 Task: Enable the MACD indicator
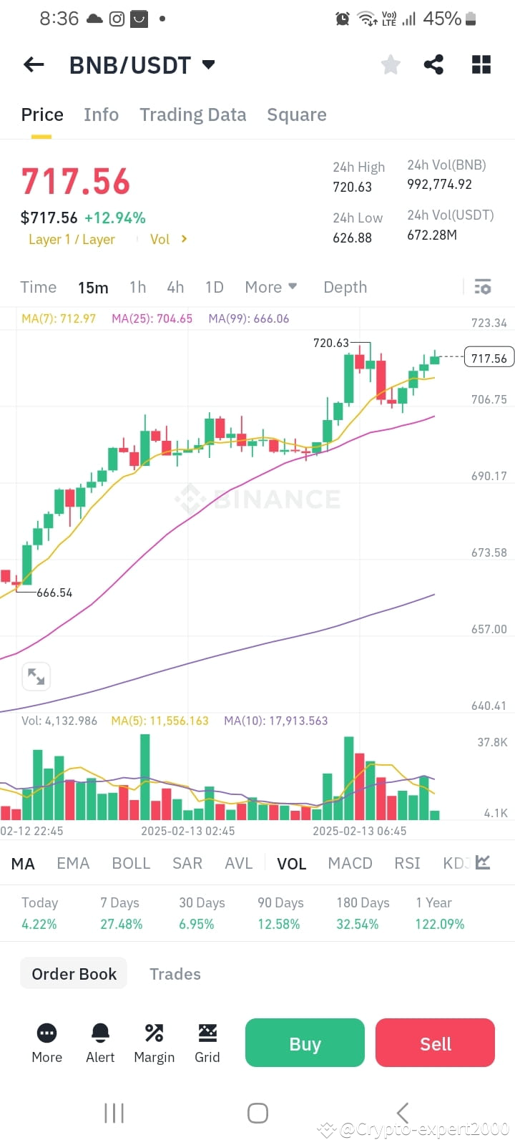pos(350,863)
